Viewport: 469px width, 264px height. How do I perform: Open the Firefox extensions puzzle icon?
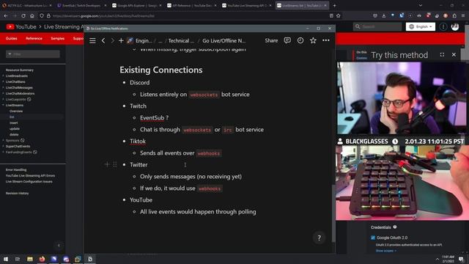[x=454, y=15]
